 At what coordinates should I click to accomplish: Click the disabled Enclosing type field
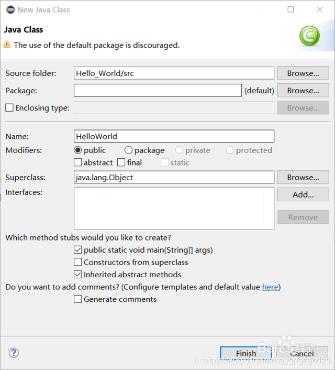click(x=174, y=108)
